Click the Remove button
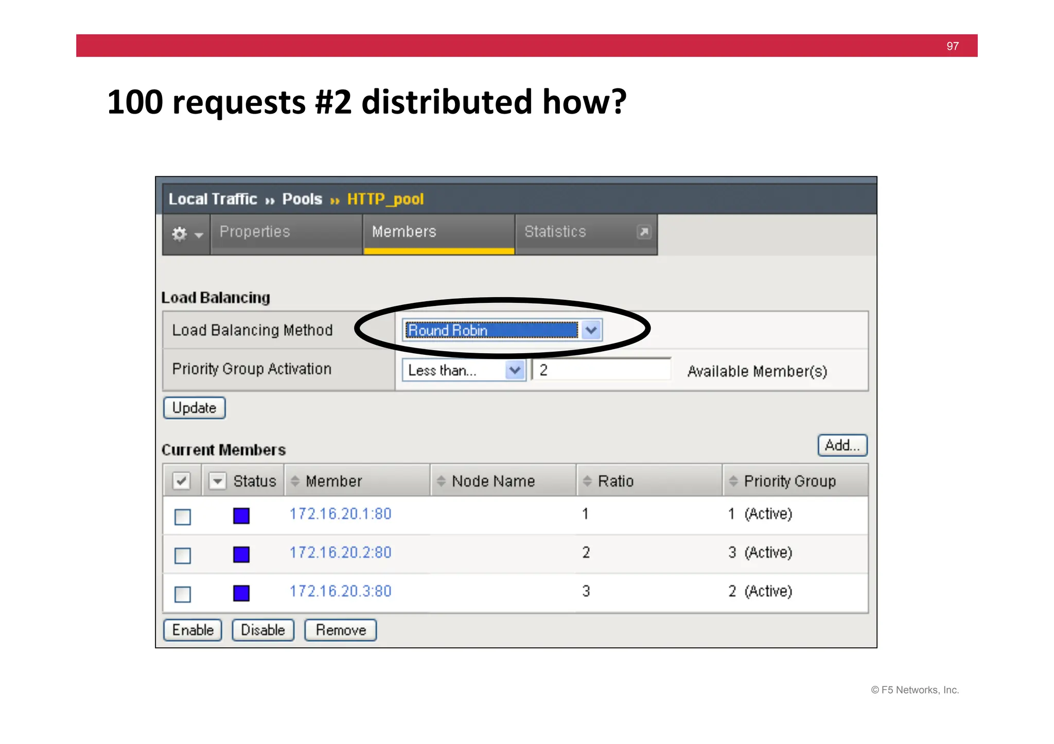Image resolution: width=1054 pixels, height=744 pixels. [x=341, y=630]
